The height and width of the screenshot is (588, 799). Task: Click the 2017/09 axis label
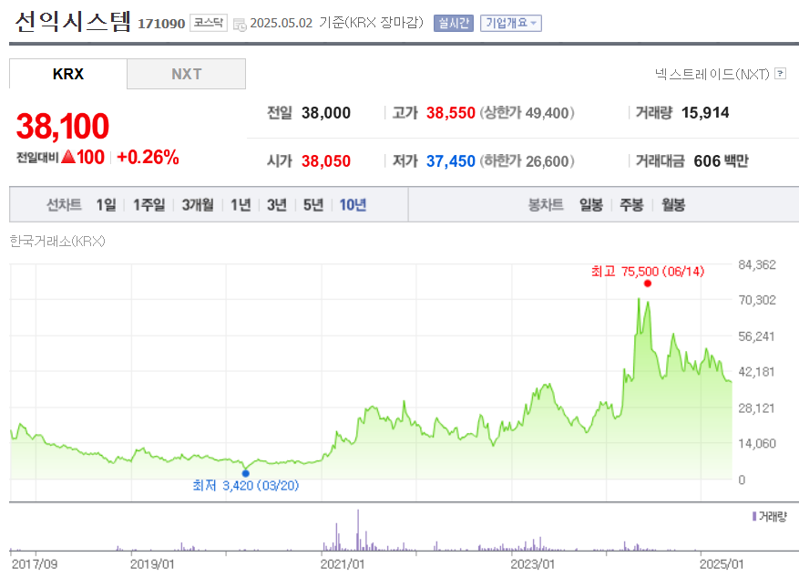[35, 564]
